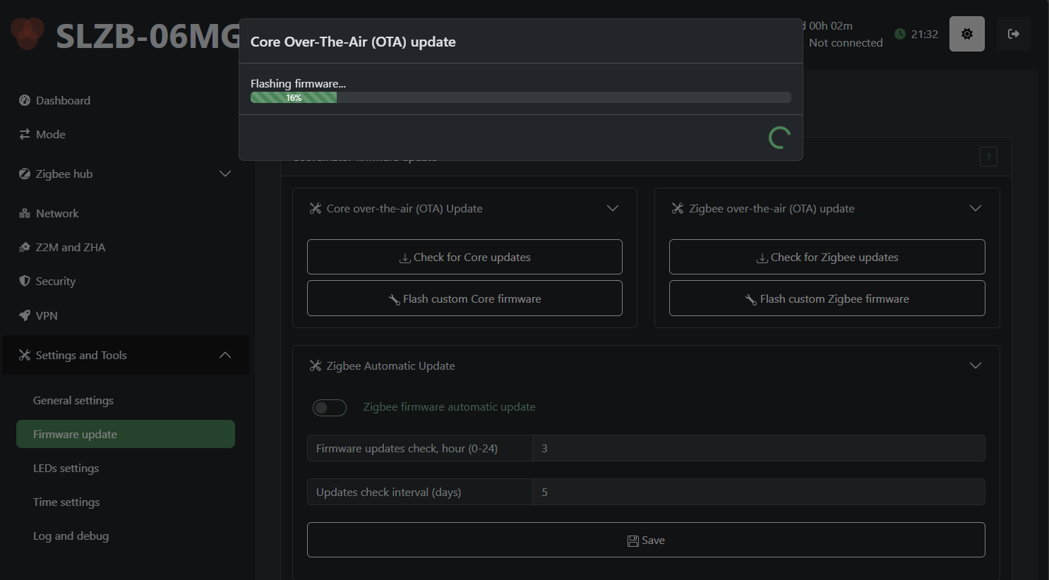Screen dimensions: 1049x580
Task: Collapse the Core over-the-air Update panel
Action: [612, 208]
